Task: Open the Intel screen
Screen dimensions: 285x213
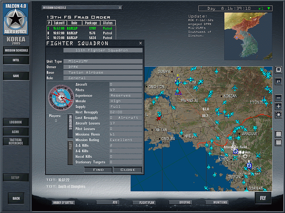Action: [16, 60]
